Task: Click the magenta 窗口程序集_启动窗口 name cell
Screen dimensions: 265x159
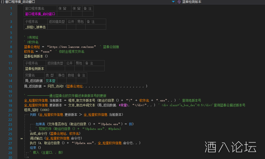Action: (x=40, y=14)
